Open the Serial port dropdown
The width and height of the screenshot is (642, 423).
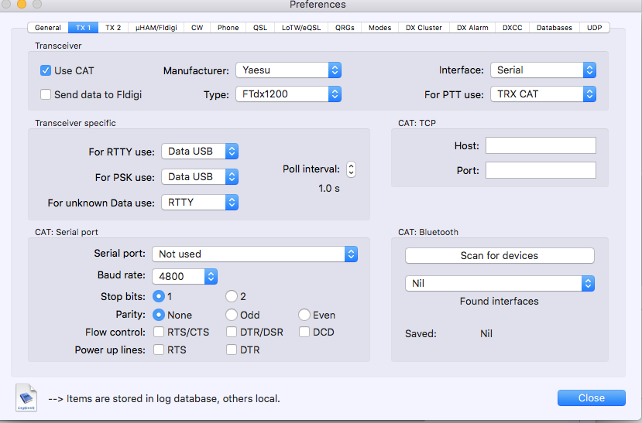click(254, 254)
